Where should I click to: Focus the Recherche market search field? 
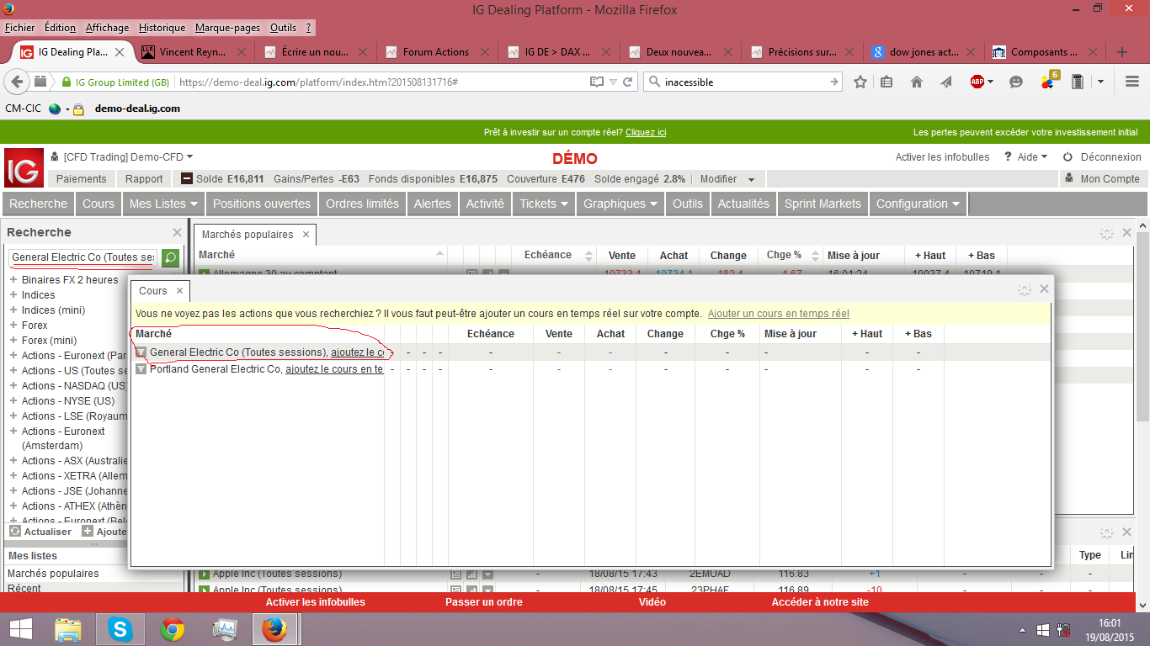click(x=83, y=257)
